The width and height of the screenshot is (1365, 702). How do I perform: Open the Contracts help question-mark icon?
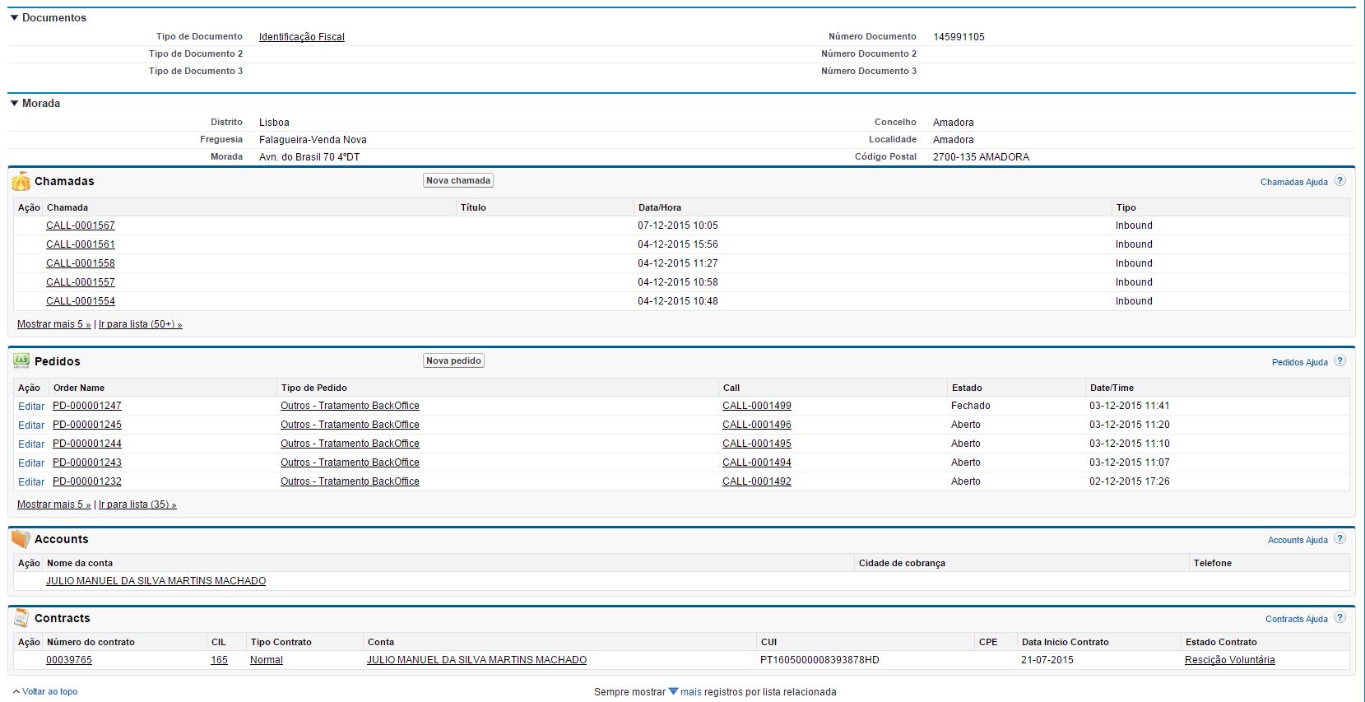point(1339,618)
